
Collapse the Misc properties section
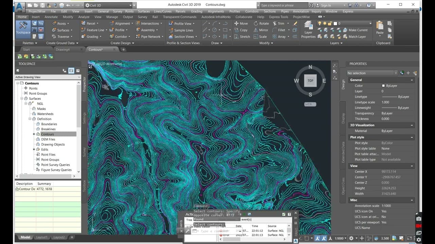pyautogui.click(x=412, y=200)
